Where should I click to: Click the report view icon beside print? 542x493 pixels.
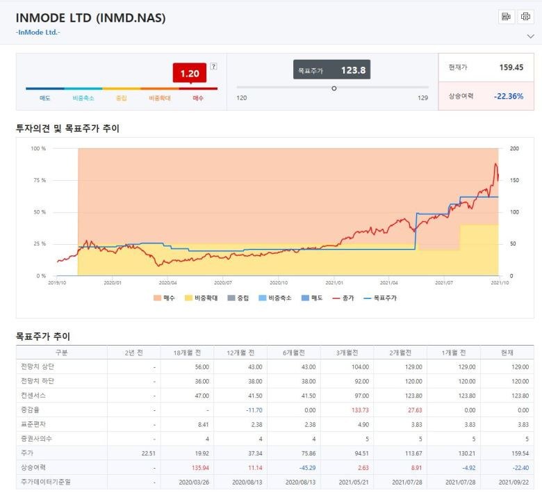tap(507, 17)
